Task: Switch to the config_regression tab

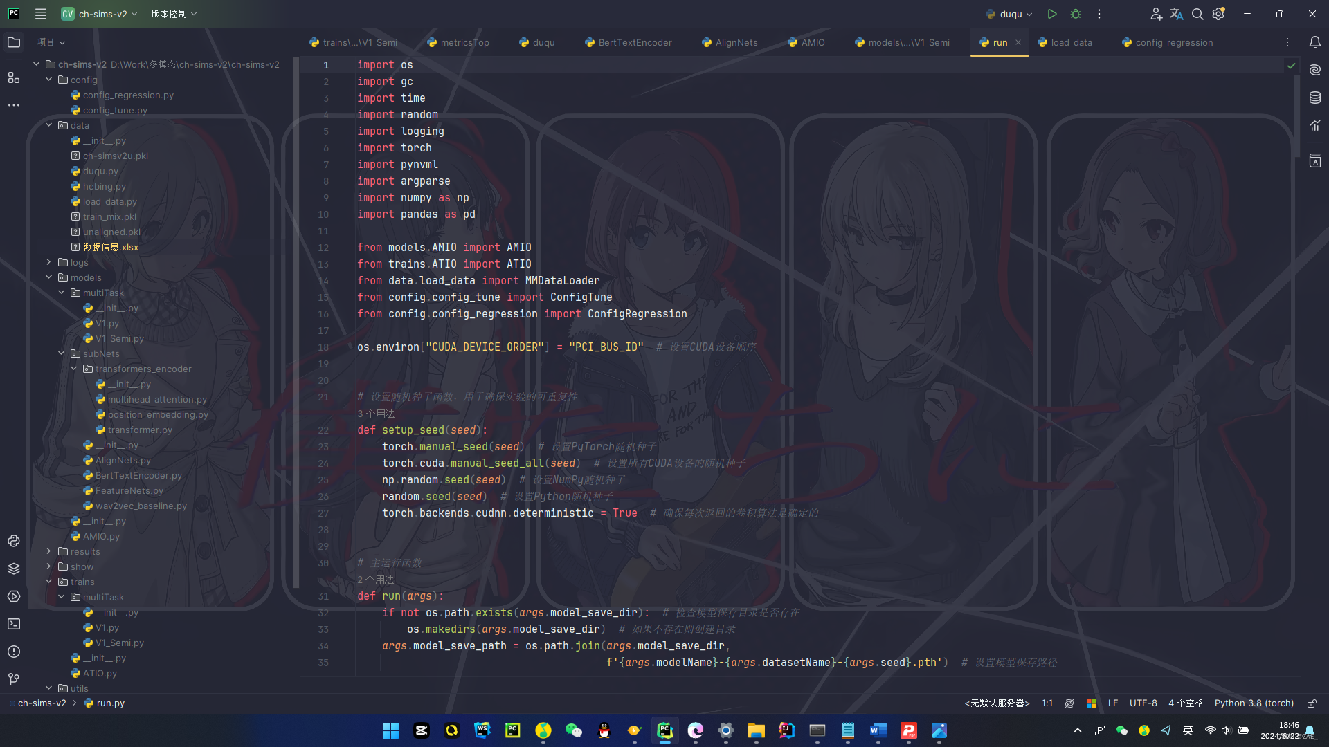Action: click(x=1168, y=42)
